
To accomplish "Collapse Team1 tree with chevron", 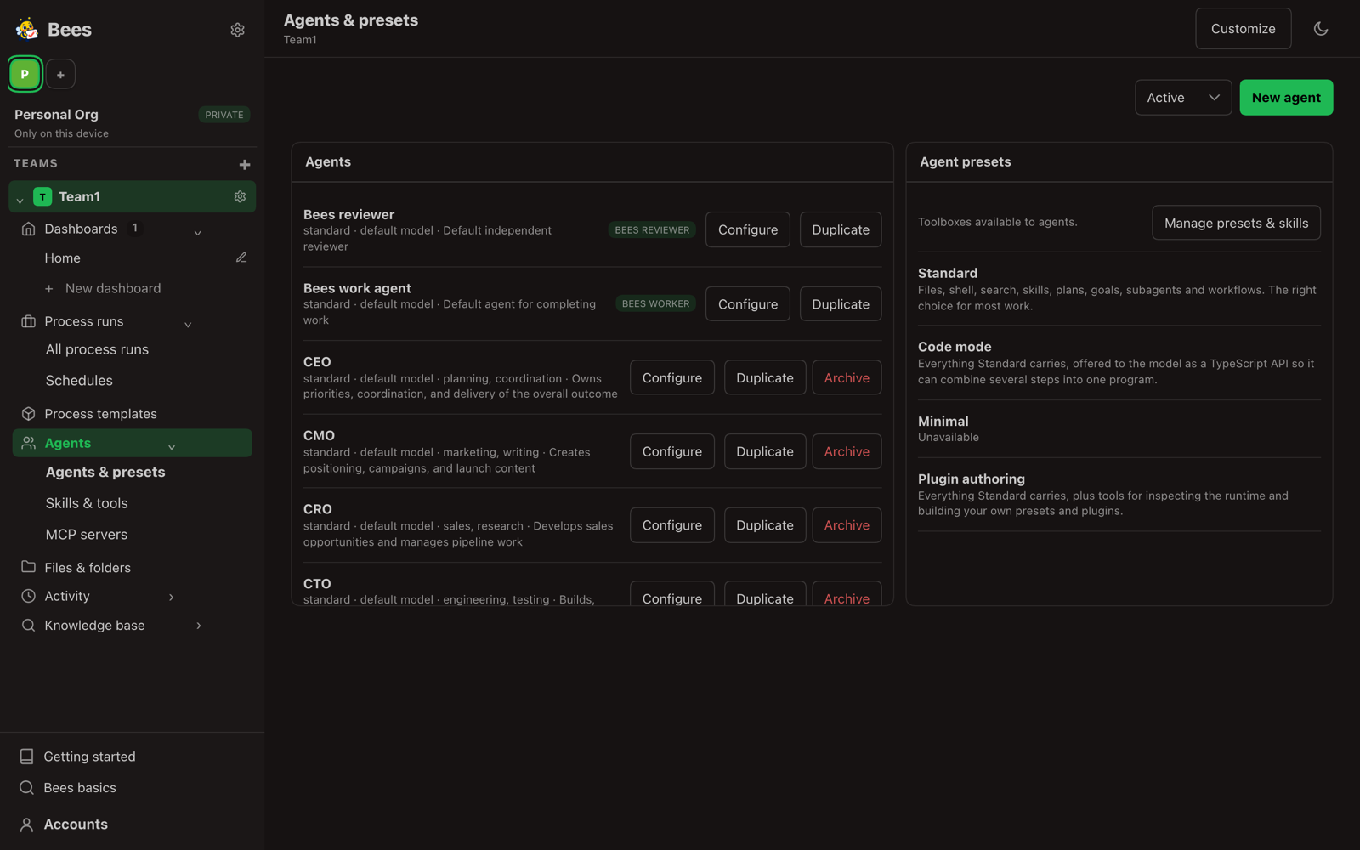I will (x=20, y=201).
